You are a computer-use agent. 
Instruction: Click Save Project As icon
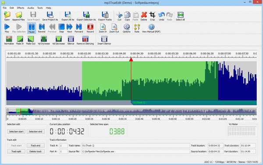(x=50, y=16)
